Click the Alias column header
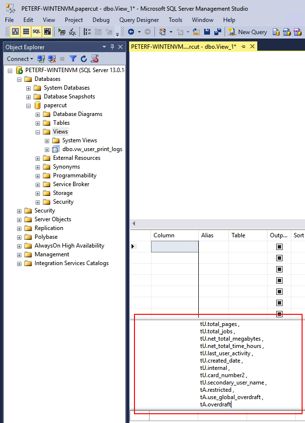Image resolution: width=305 pixels, height=423 pixels. pyautogui.click(x=213, y=235)
